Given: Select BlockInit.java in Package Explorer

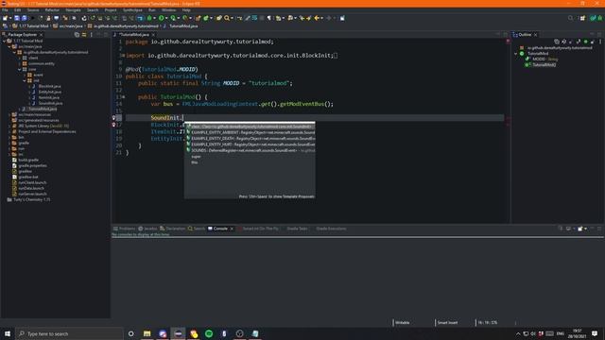Looking at the screenshot, I should click(49, 86).
